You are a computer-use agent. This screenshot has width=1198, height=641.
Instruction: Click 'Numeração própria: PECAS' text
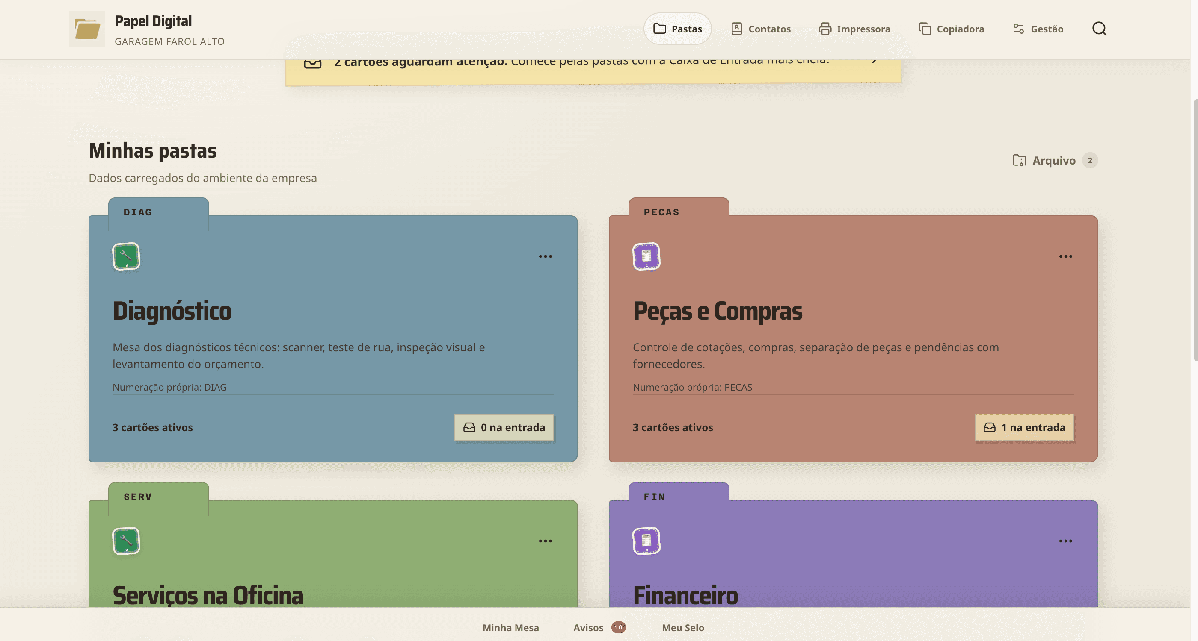pyautogui.click(x=692, y=387)
